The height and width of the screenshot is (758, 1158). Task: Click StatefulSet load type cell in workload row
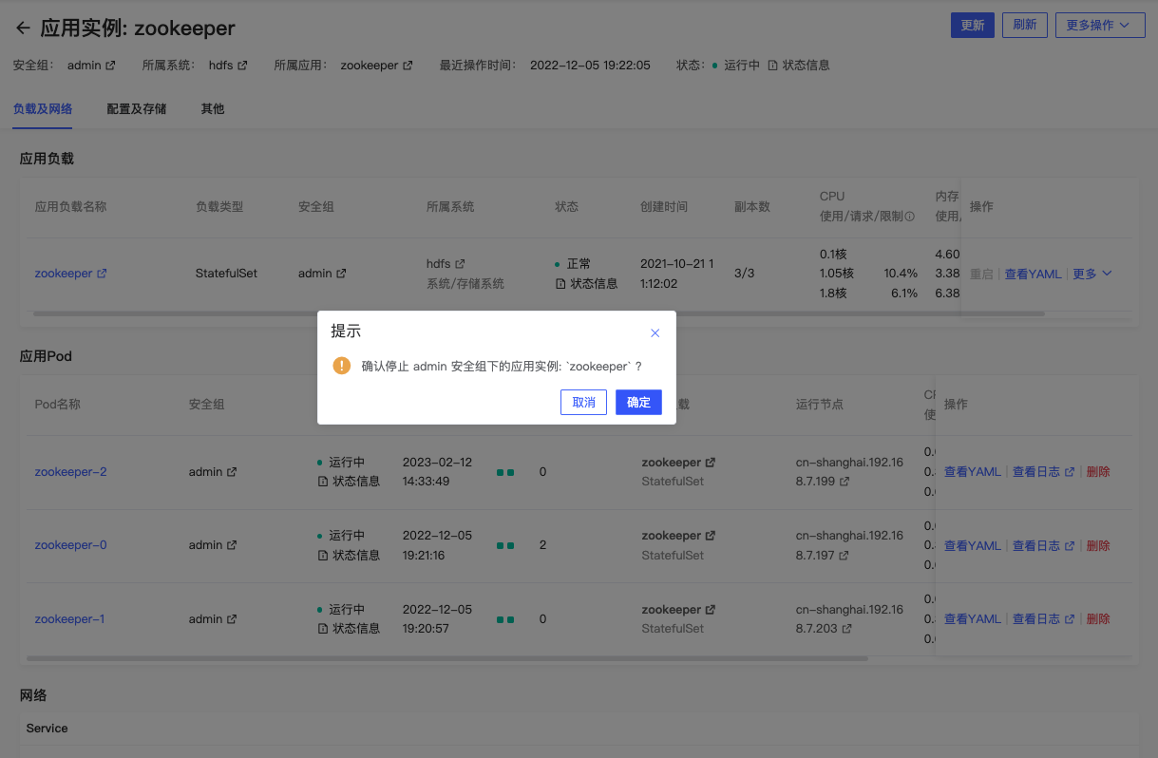(226, 274)
